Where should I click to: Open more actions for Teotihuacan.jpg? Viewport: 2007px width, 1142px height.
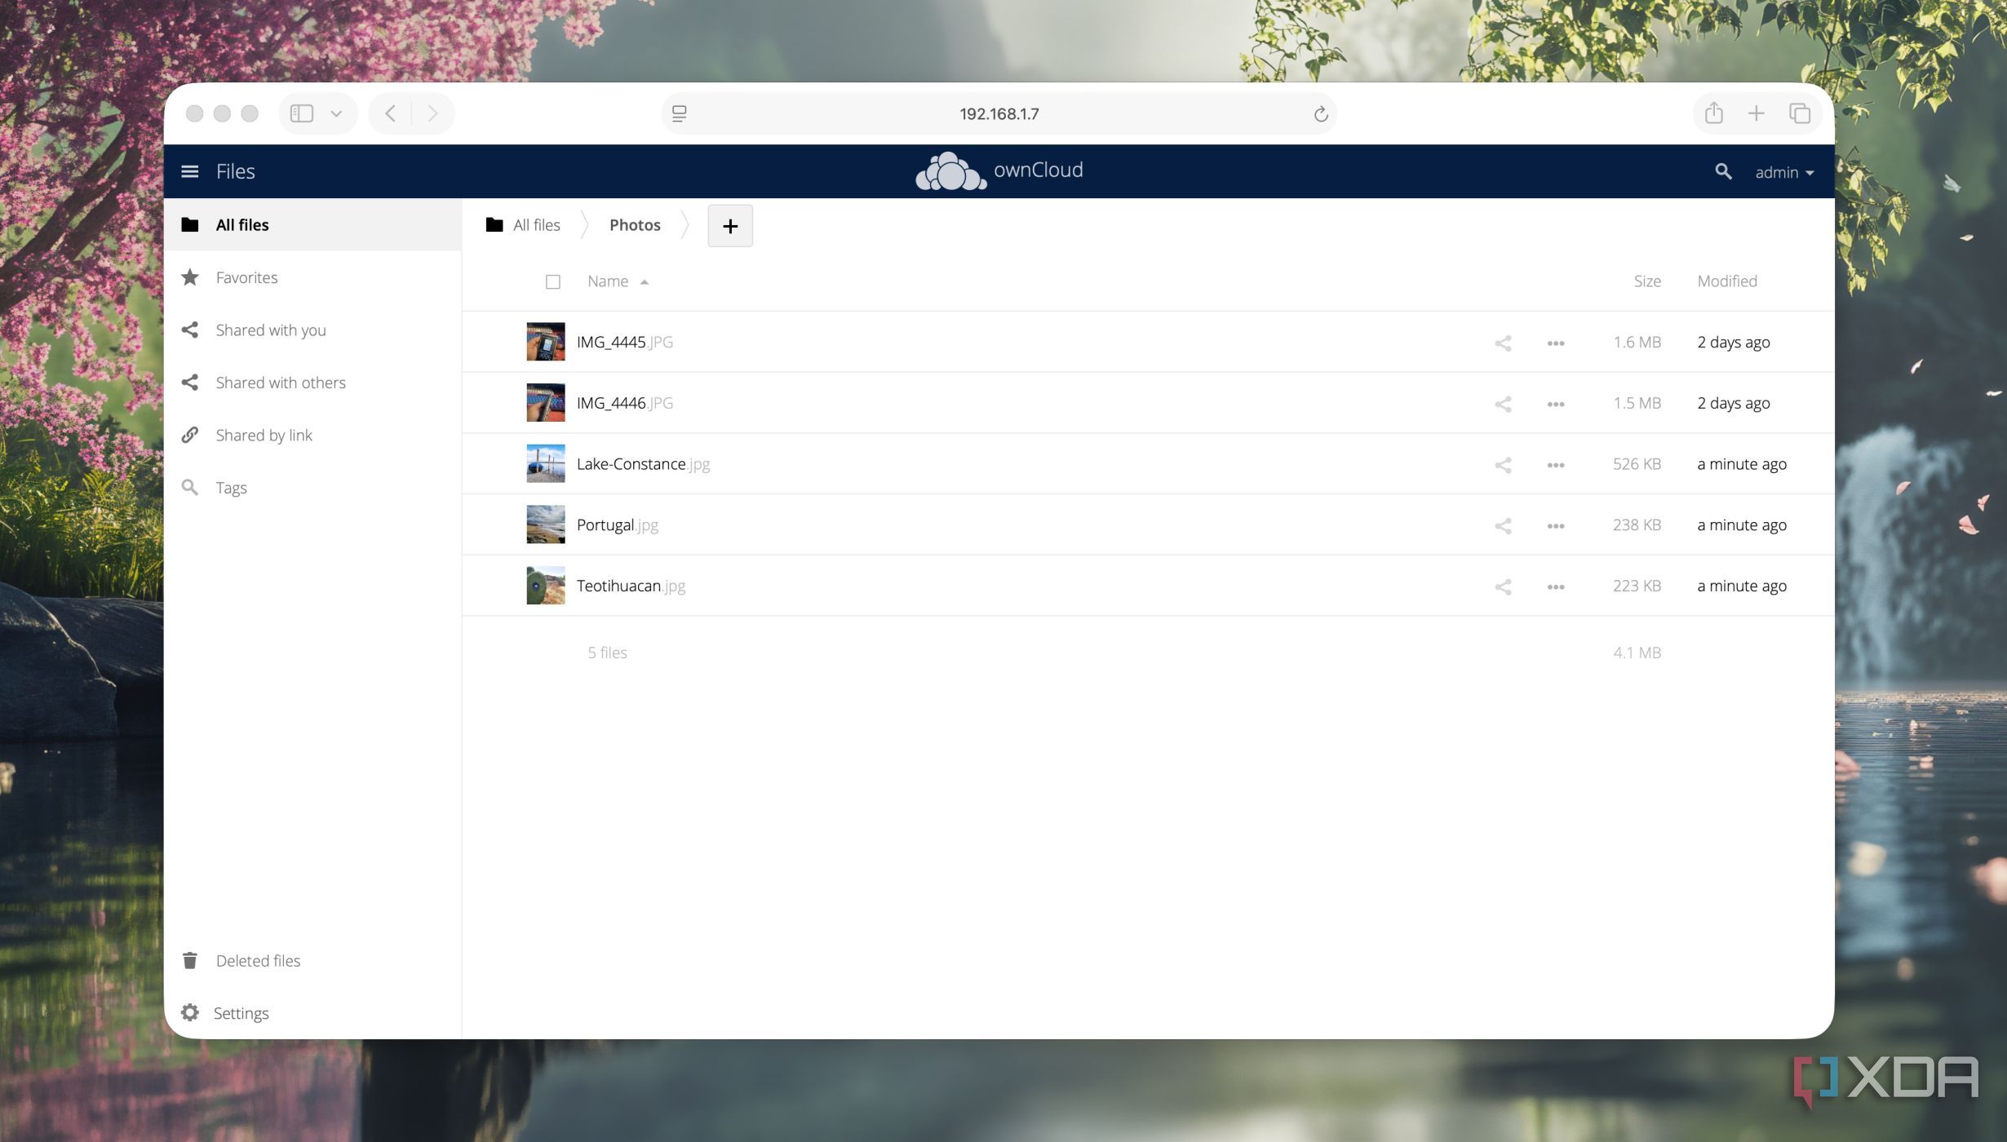click(x=1555, y=587)
